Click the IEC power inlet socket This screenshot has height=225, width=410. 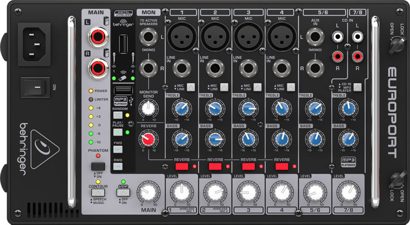[34, 44]
